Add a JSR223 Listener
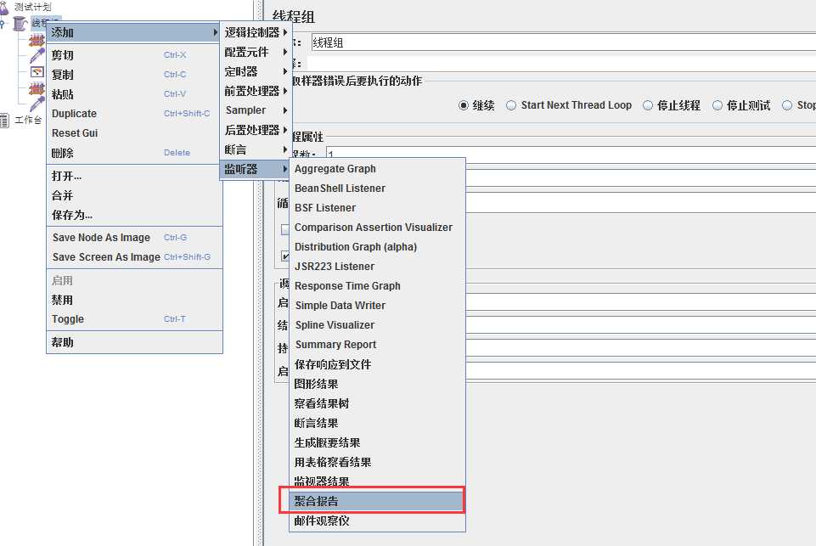Image resolution: width=816 pixels, height=546 pixels. point(377,267)
